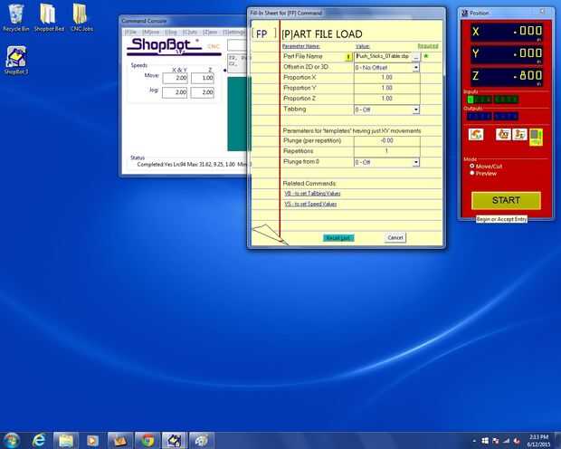Click the volume icon in the system tray
This screenshot has height=449, width=561.
517,441
